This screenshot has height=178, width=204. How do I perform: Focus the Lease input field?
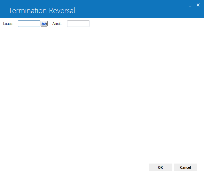tap(29, 24)
